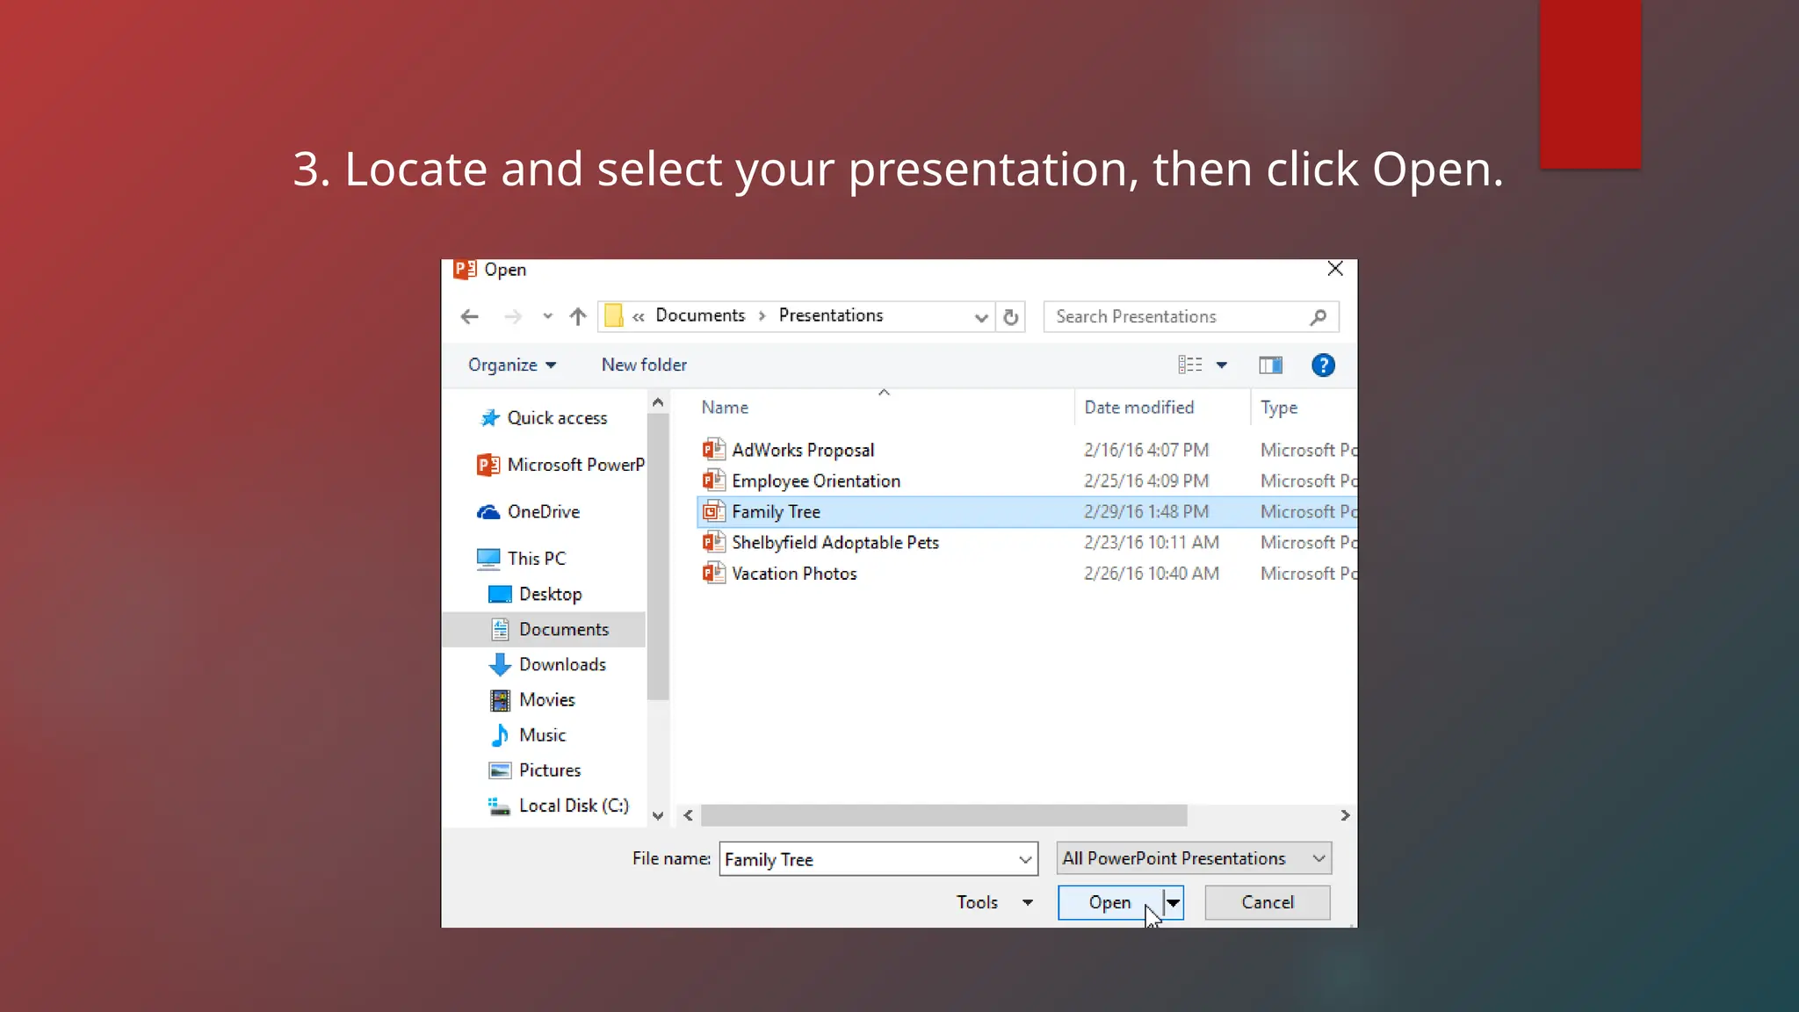This screenshot has height=1012, width=1799.
Task: Click date 2/25/16 4:09 PM
Action: tap(1145, 481)
